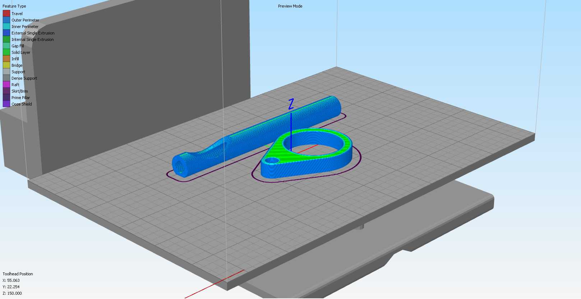
Task: Click the 'External Single Extrusion' label
Action: pyautogui.click(x=33, y=33)
